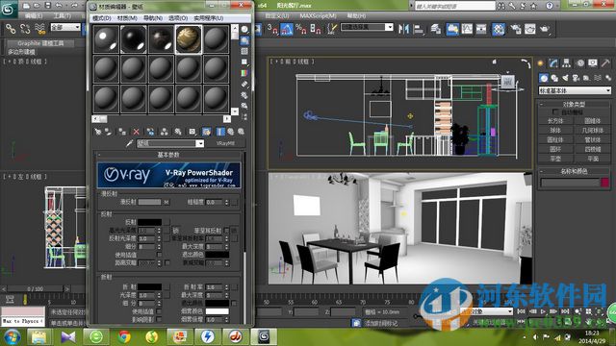The width and height of the screenshot is (616, 346).
Task: Toggle 自动栅格 checkbox in object type rollout
Action: (554, 112)
